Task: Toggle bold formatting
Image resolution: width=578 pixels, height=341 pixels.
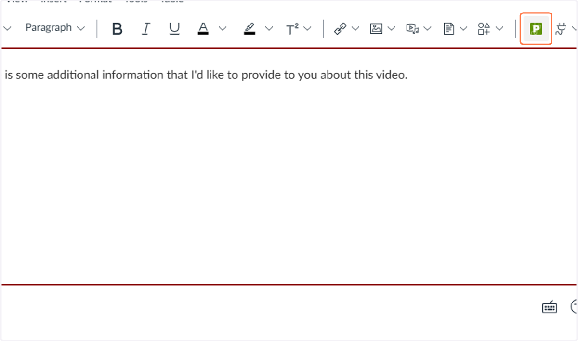Action: point(117,29)
